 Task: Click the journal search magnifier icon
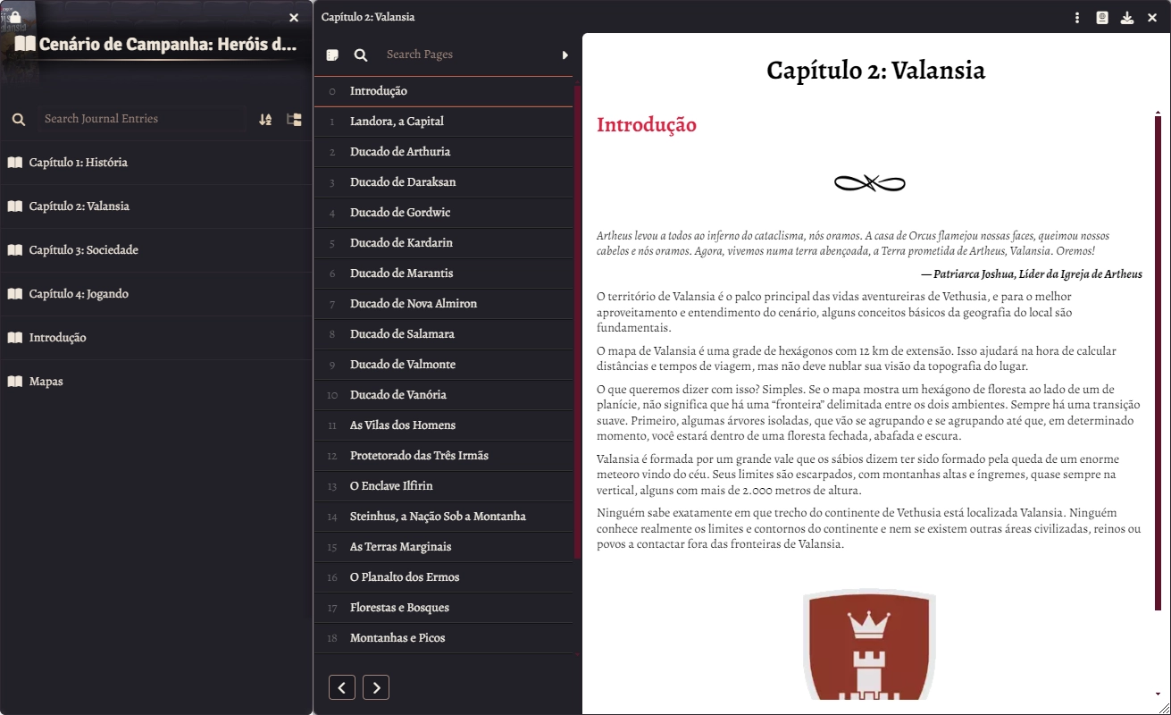pyautogui.click(x=19, y=119)
